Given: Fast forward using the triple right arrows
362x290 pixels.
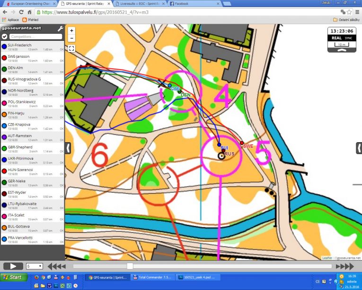Looking at the screenshot, I should click(x=344, y=266).
